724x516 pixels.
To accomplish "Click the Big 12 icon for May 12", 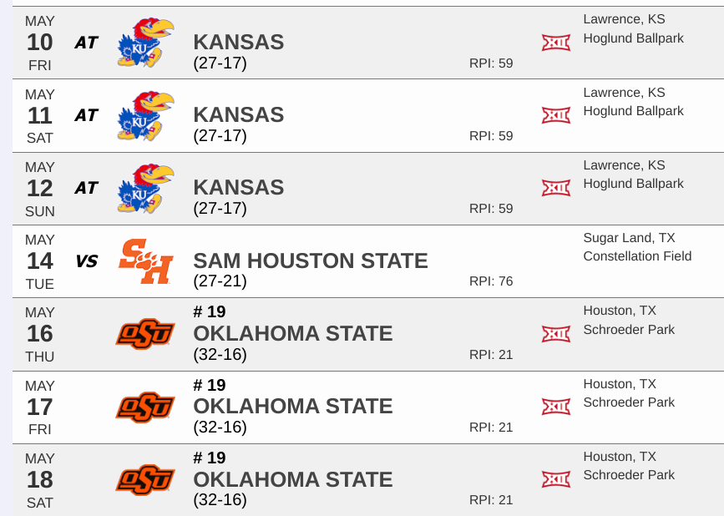I will click(555, 188).
